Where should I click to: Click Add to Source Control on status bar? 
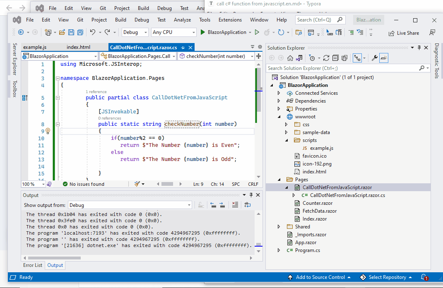point(319,277)
